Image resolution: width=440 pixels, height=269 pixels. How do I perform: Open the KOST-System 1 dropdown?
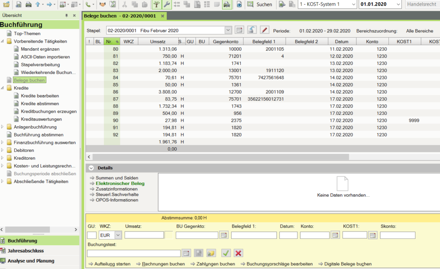(353, 4)
